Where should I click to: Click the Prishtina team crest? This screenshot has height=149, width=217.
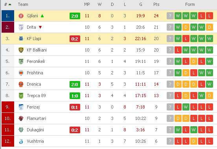(x=21, y=73)
